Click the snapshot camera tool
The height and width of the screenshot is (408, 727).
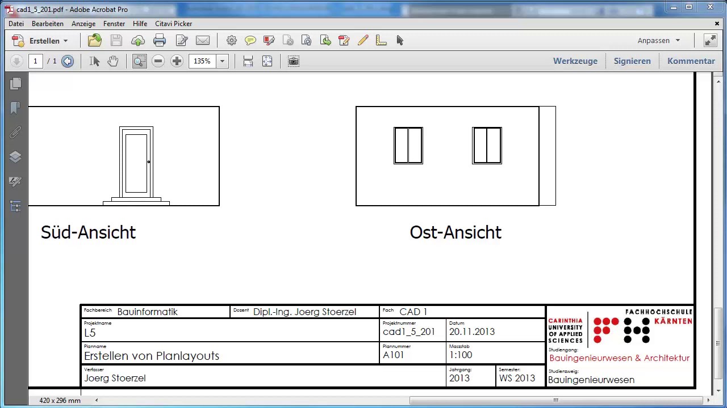coord(294,61)
